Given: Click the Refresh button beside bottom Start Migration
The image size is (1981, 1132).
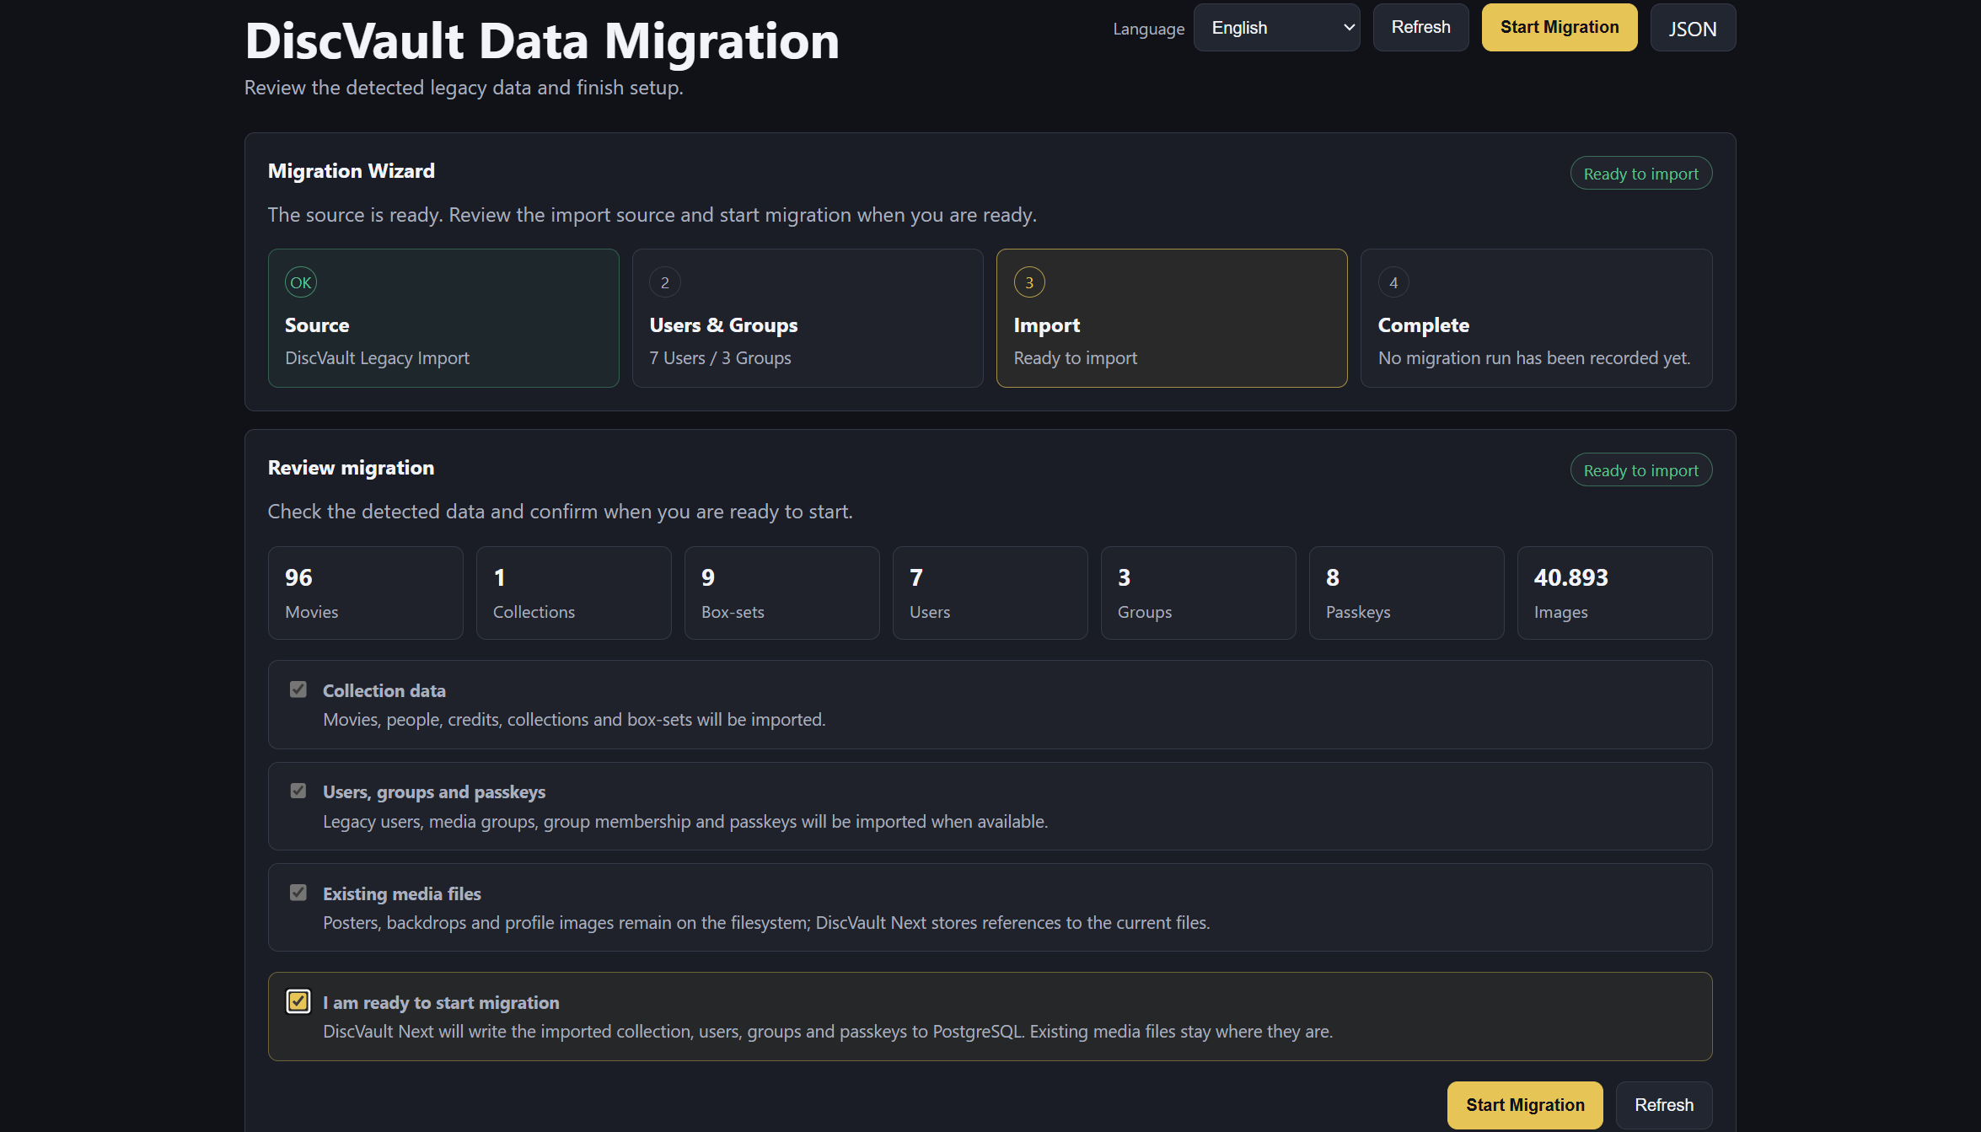Looking at the screenshot, I should [x=1663, y=1105].
